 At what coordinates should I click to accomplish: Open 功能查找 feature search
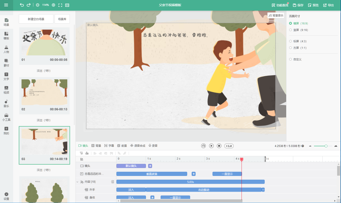pyautogui.click(x=280, y=5)
